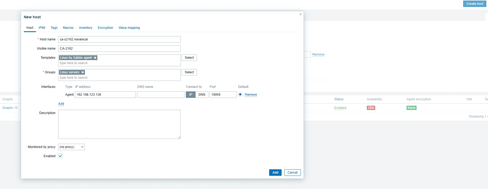Open the Macros tab
Screen dimensions: 488x189
[x=68, y=28]
